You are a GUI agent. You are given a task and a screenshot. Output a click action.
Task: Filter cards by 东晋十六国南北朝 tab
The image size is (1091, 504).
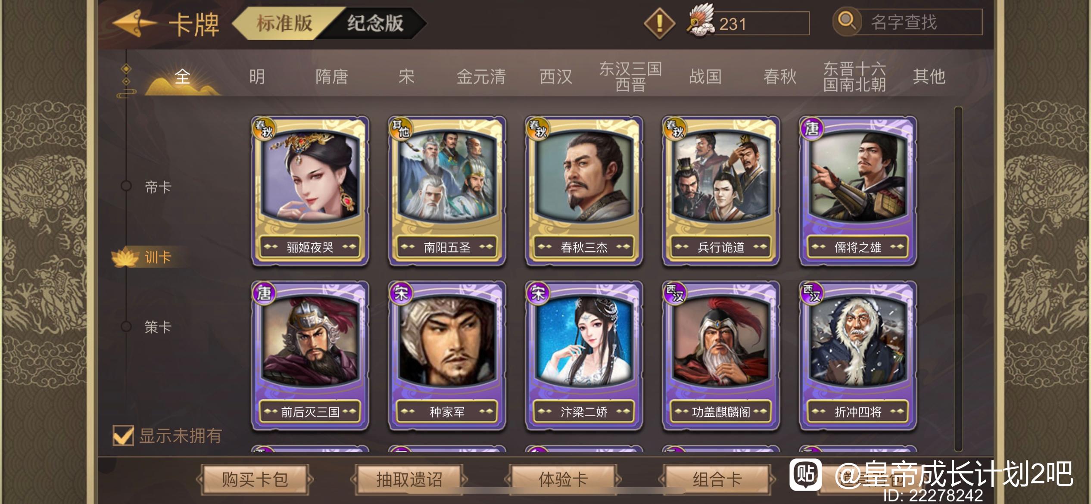854,77
